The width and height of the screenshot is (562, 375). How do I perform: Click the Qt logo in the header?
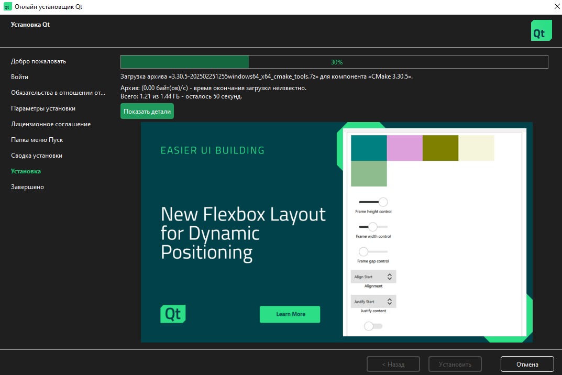541,31
